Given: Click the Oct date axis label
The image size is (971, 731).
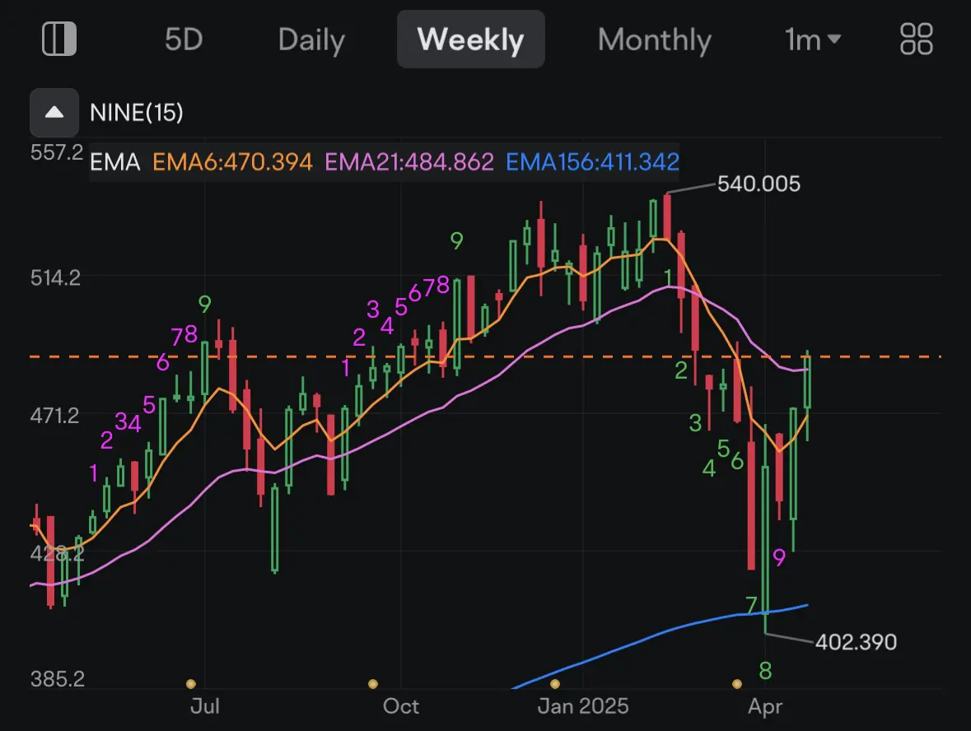Looking at the screenshot, I should (x=400, y=706).
